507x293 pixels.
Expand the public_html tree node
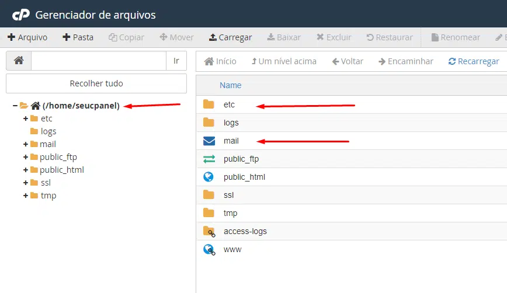pos(26,170)
